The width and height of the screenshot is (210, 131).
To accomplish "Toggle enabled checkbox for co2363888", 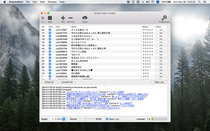I will (x=50, y=36).
